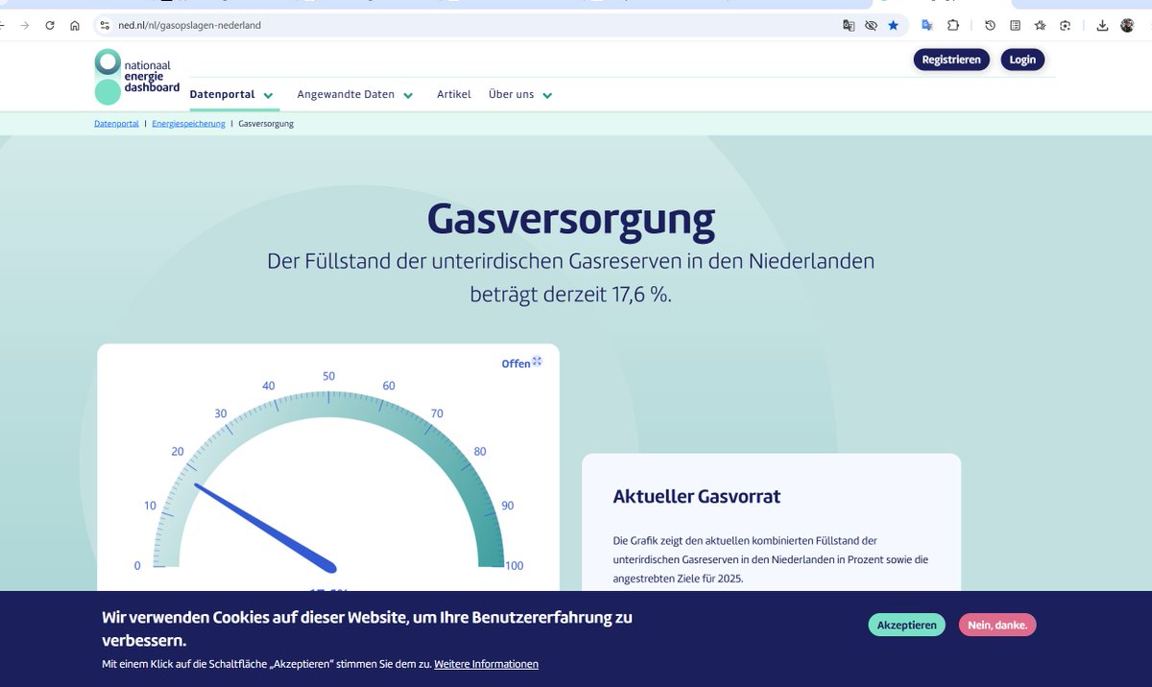Accept cookies via the Akzeptieren button

coord(906,624)
